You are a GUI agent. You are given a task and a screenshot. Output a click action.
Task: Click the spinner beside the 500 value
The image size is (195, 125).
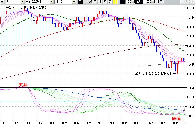click(153, 2)
